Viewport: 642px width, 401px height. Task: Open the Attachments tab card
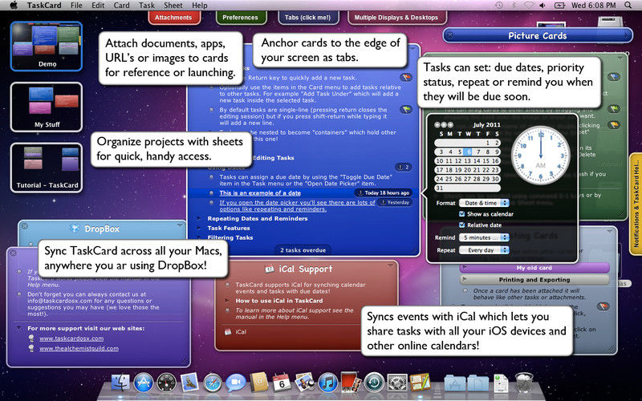pyautogui.click(x=173, y=18)
